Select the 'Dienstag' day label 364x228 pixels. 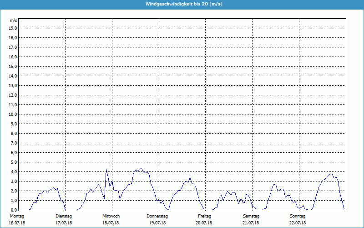[x=64, y=216]
